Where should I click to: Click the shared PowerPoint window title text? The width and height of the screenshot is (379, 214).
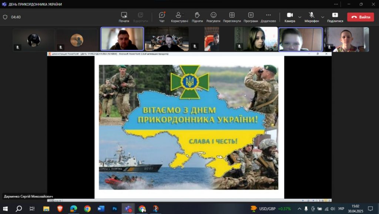[110, 54]
